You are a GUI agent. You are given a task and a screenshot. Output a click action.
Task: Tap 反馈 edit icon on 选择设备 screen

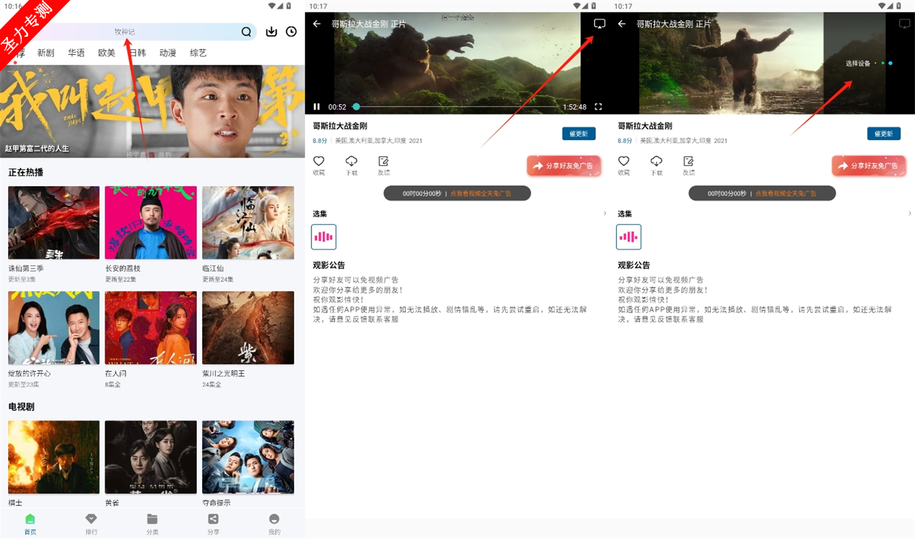[x=688, y=161]
